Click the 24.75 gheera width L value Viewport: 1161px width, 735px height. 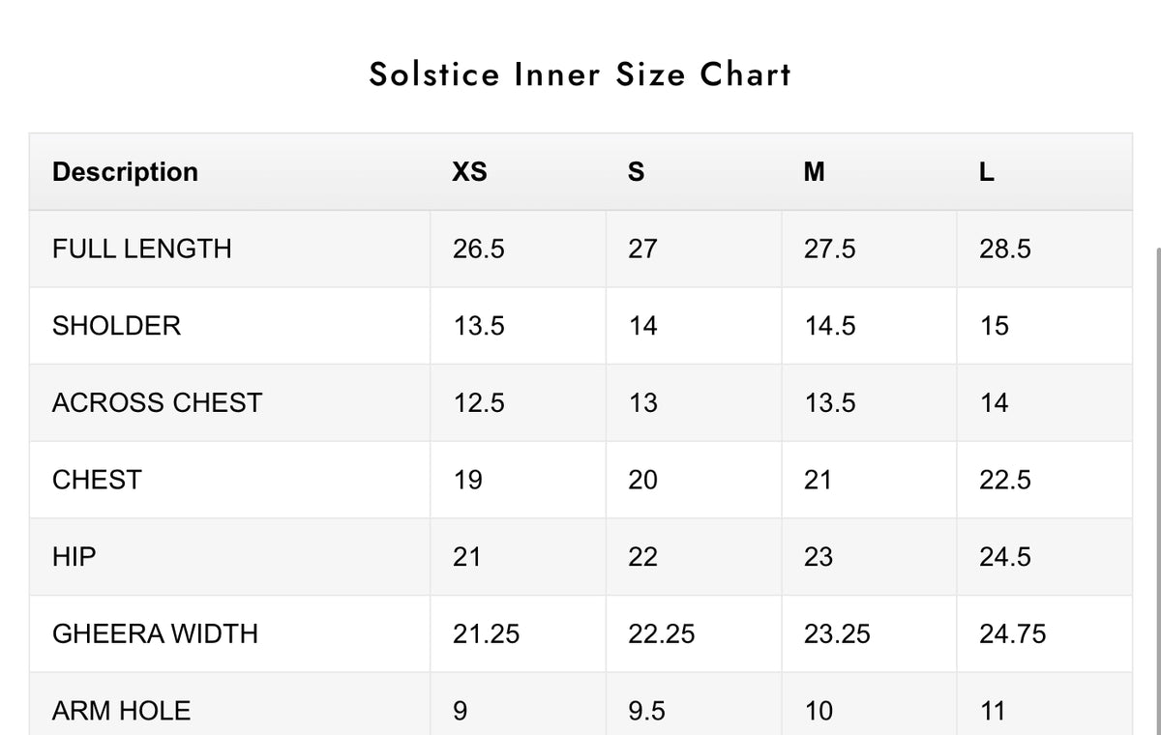pos(1012,633)
